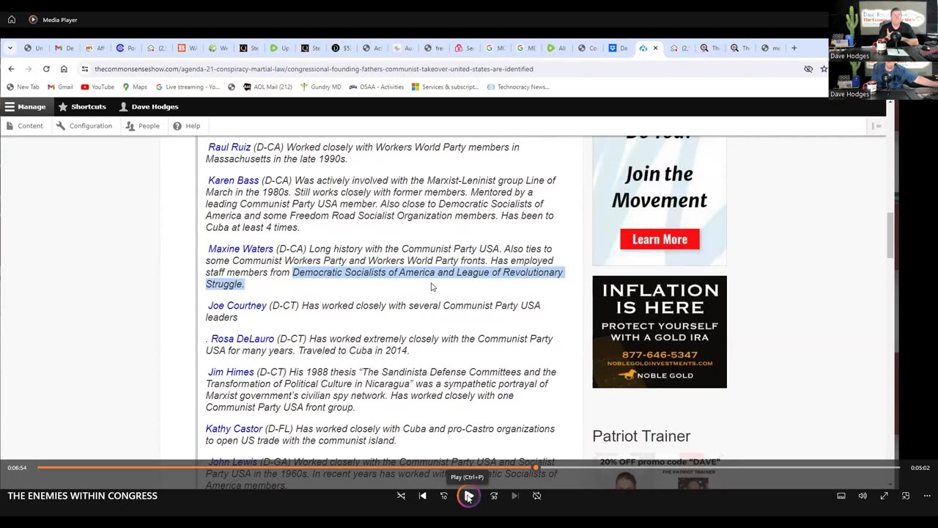Go to previous track in Media Player
938x528 pixels.
click(x=422, y=496)
